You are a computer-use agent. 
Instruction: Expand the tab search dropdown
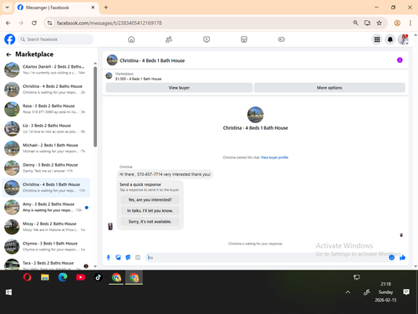click(8, 8)
